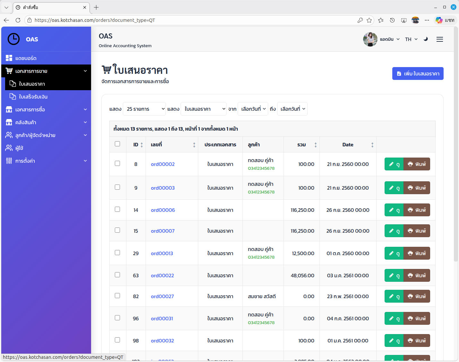The height and width of the screenshot is (362, 459).
Task: Open the การตั้งค่า menu item
Action: 46,161
